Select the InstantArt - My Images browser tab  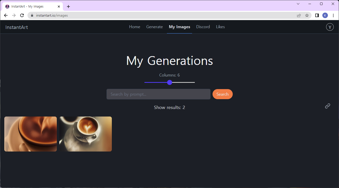pyautogui.click(x=32, y=7)
